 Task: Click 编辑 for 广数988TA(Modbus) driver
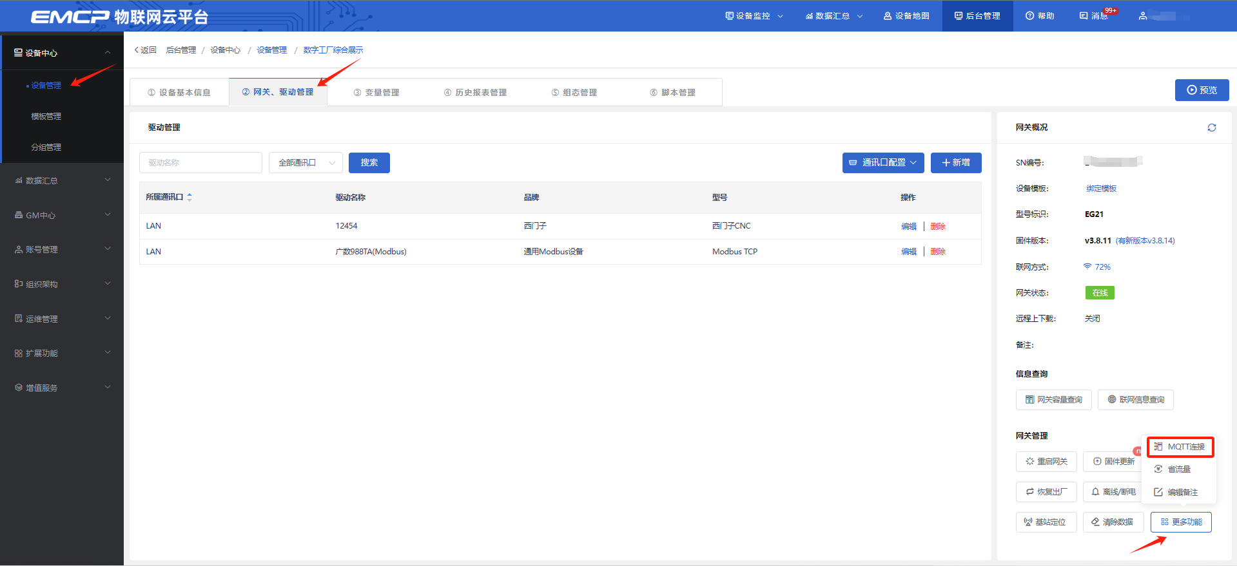[909, 252]
